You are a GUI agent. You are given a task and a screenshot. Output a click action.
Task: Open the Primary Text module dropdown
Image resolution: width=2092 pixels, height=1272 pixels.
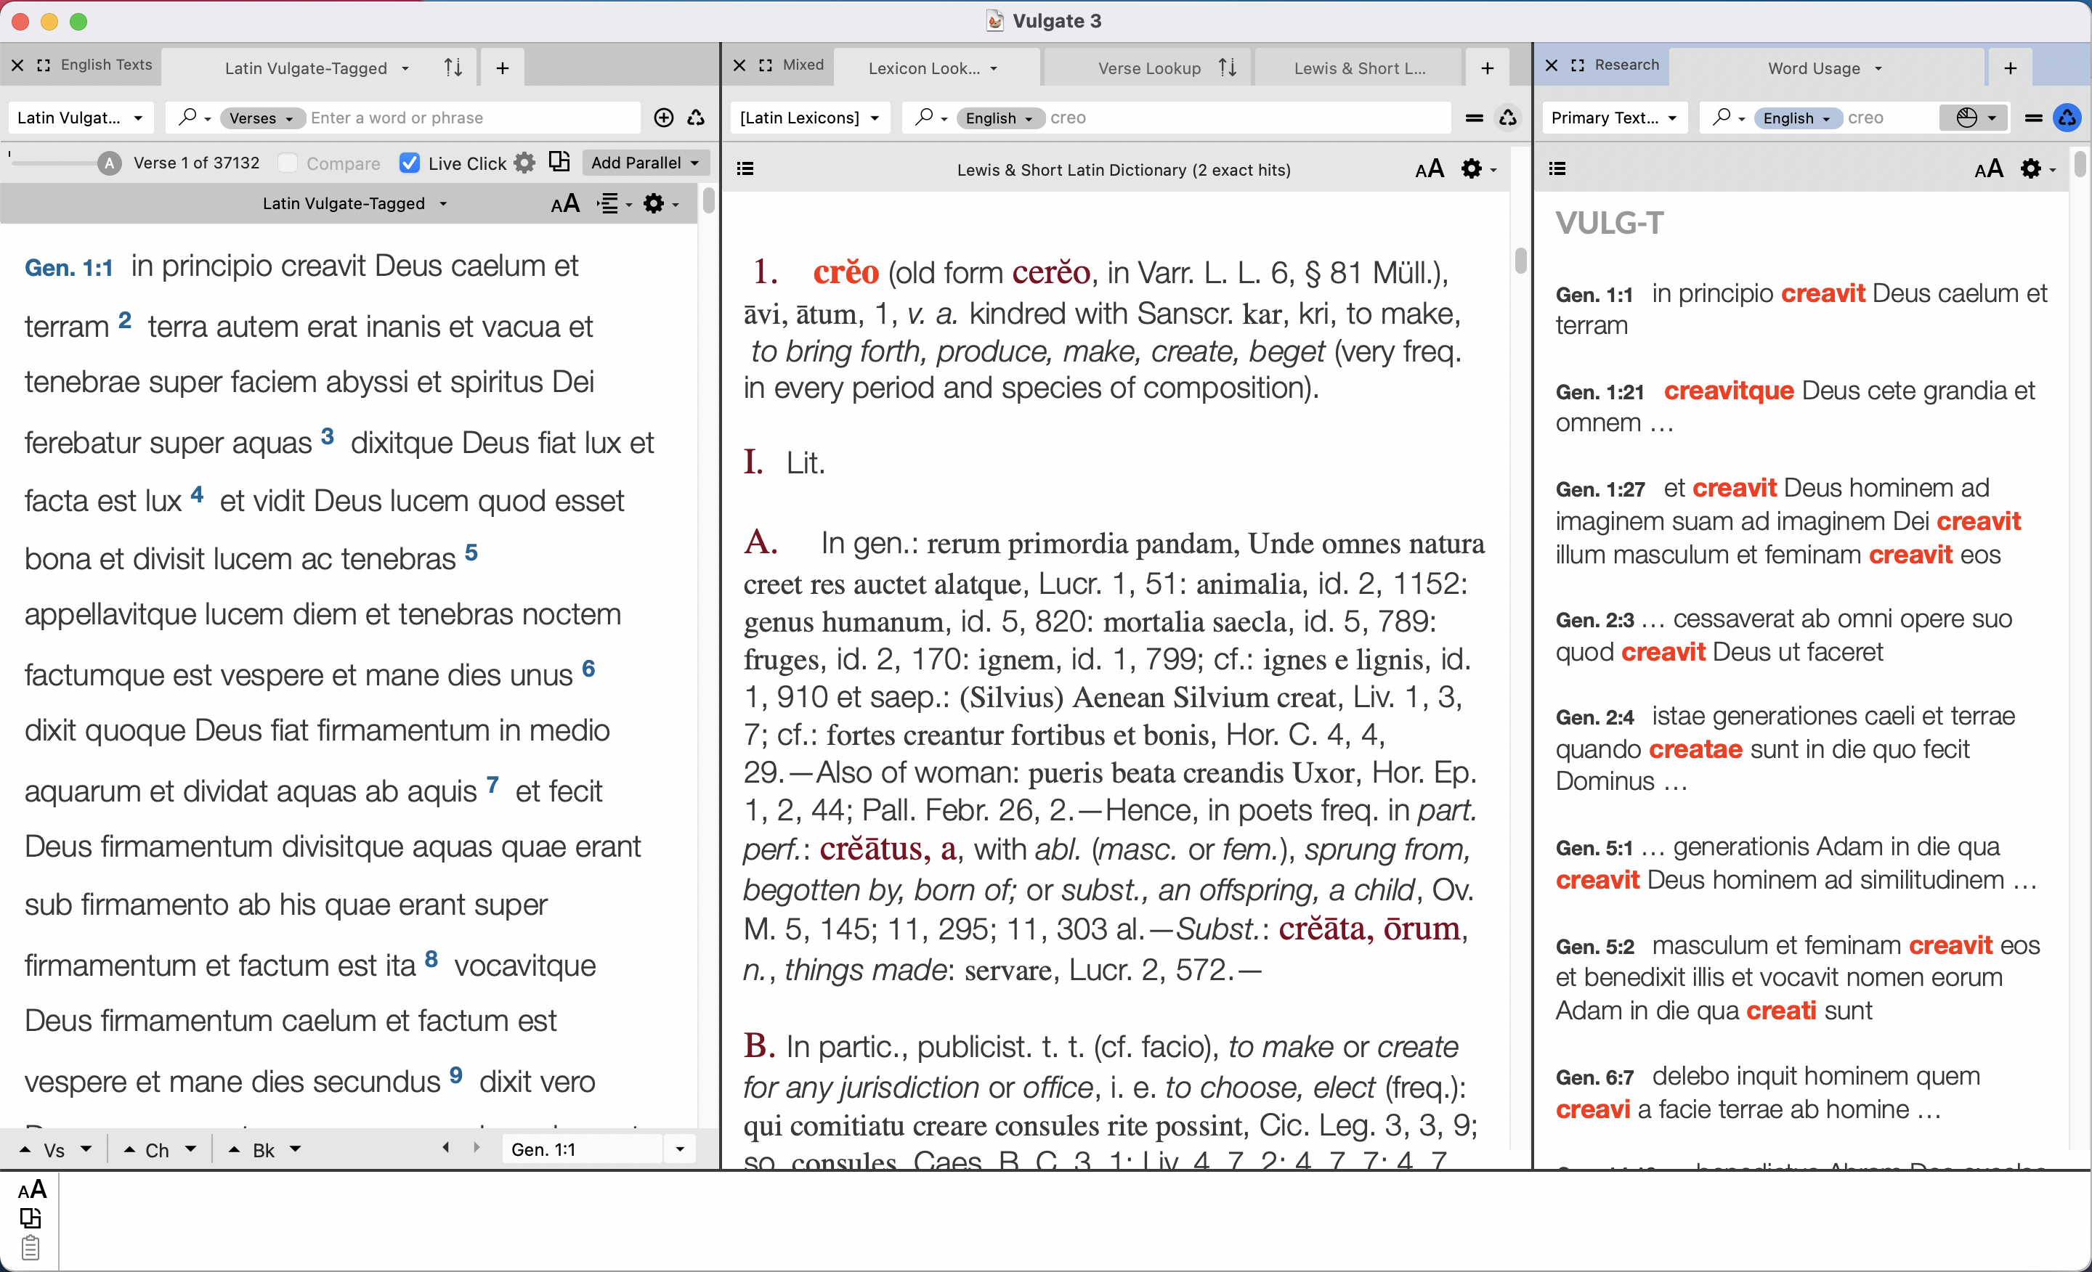pyautogui.click(x=1613, y=118)
